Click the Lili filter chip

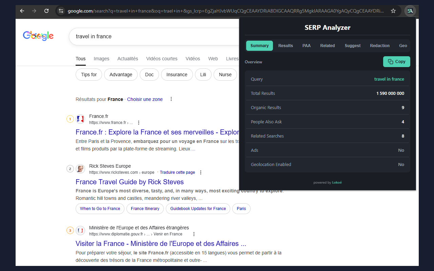point(203,75)
